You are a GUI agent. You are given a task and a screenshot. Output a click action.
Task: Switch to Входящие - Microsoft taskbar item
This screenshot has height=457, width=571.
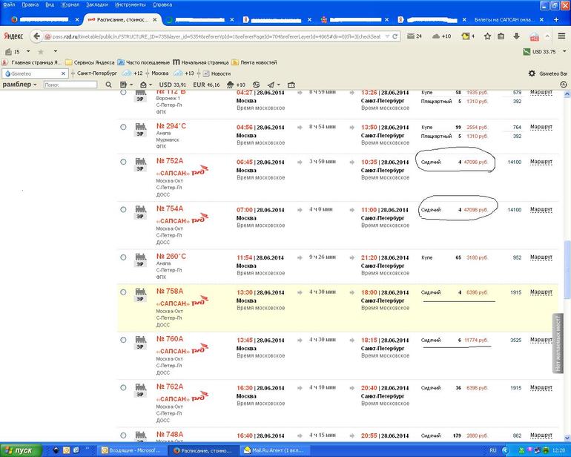[x=132, y=450]
